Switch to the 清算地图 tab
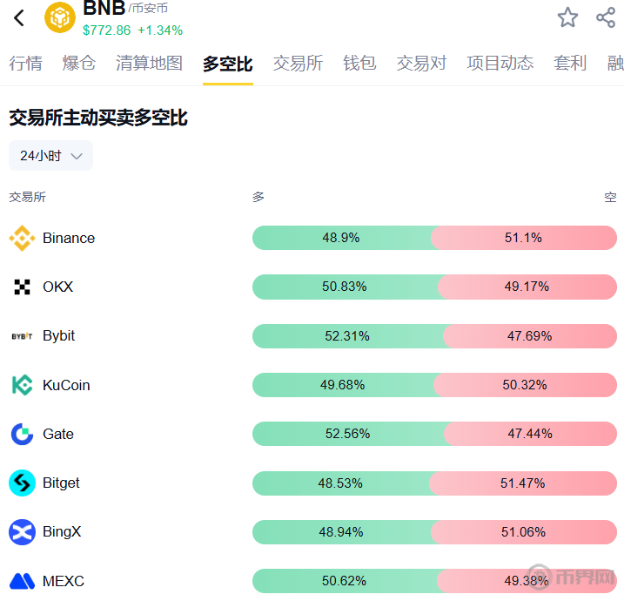The width and height of the screenshot is (624, 601). coord(149,64)
